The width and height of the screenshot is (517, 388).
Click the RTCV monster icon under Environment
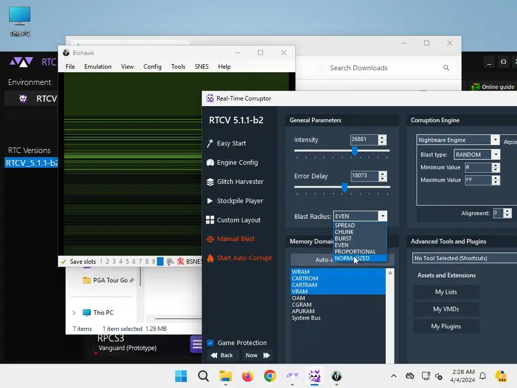click(23, 99)
